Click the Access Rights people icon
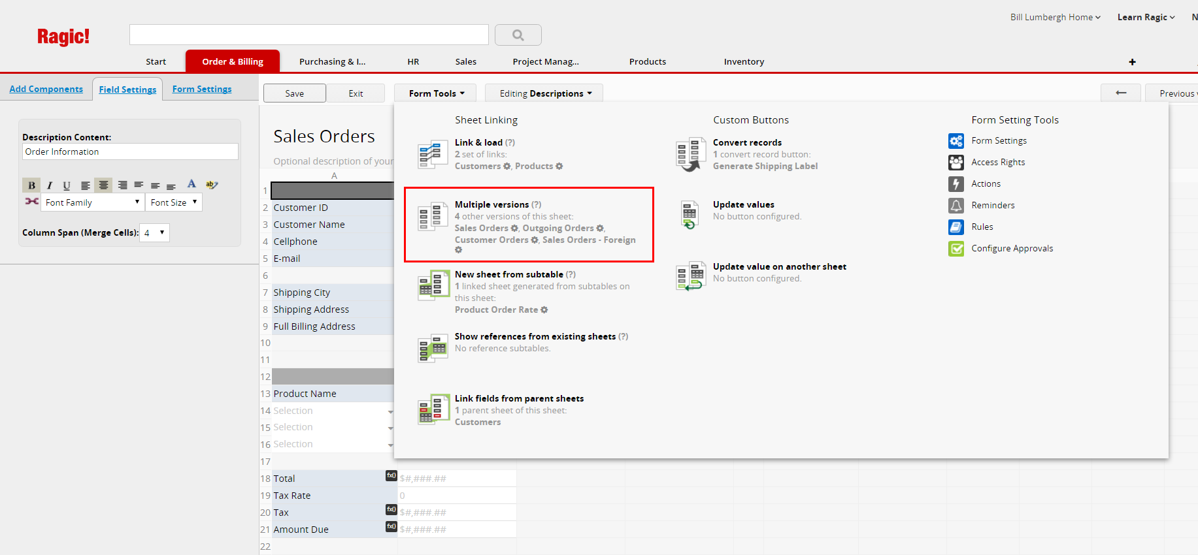This screenshot has height=555, width=1198. (x=956, y=163)
